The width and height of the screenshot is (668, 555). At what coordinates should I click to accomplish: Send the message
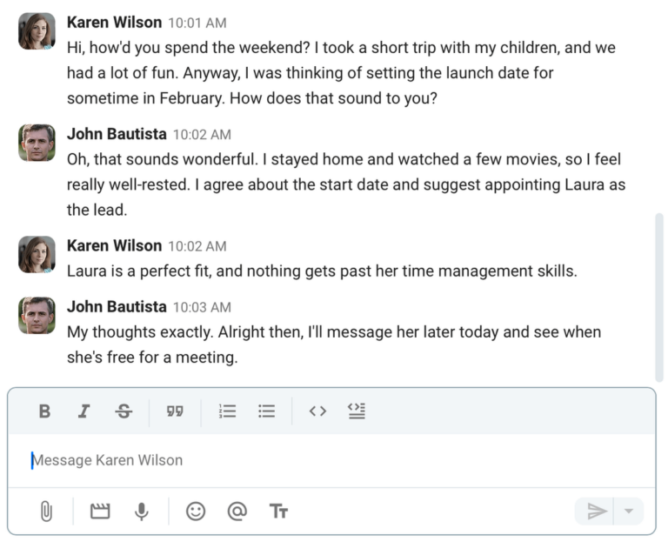coord(596,512)
